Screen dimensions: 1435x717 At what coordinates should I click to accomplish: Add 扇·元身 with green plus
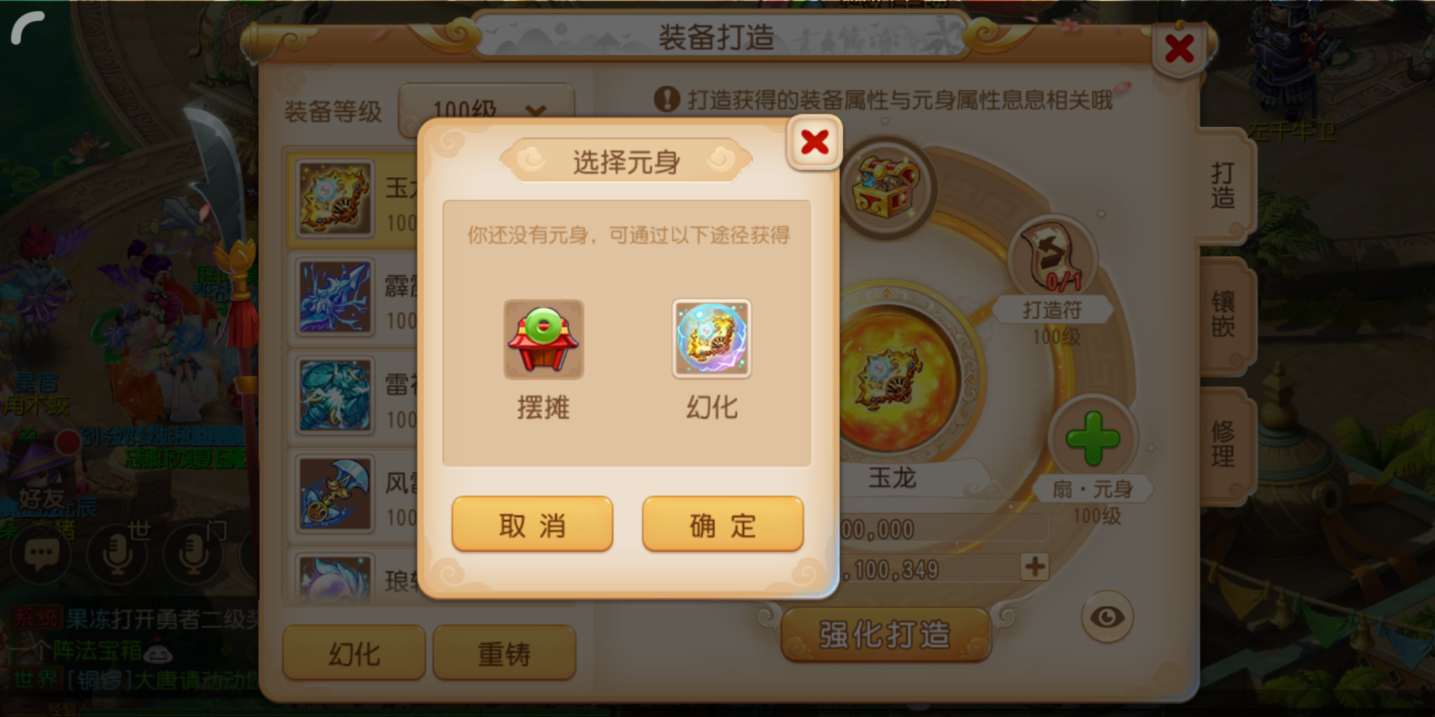tap(1093, 438)
